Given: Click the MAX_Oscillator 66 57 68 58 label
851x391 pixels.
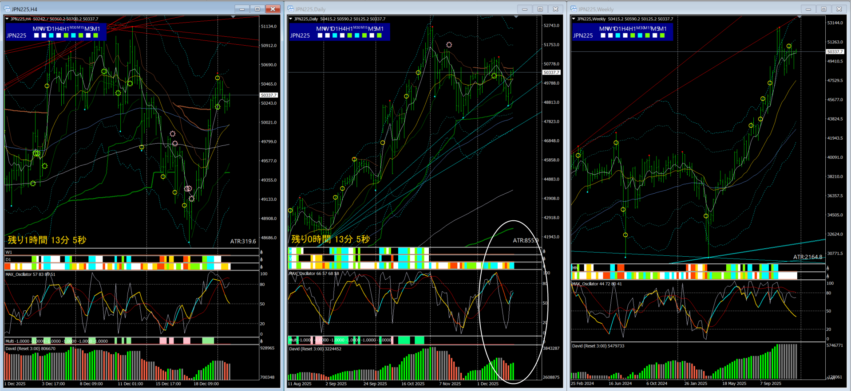Looking at the screenshot, I should pyautogui.click(x=314, y=274).
